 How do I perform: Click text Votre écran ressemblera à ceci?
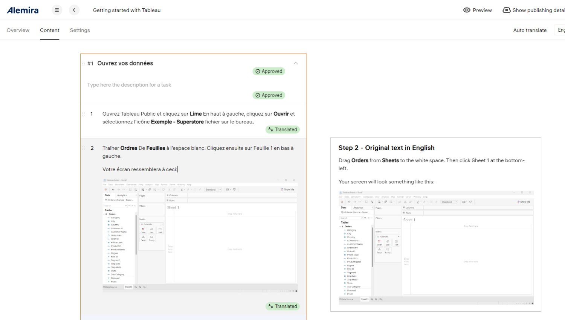[x=140, y=169]
